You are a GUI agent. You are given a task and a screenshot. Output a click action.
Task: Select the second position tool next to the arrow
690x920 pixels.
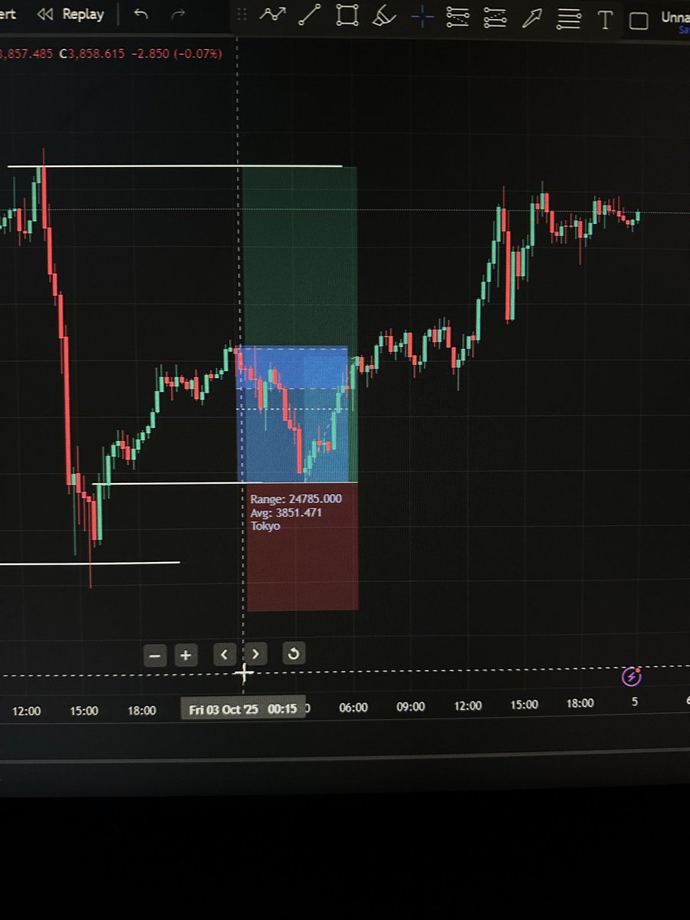(x=496, y=18)
